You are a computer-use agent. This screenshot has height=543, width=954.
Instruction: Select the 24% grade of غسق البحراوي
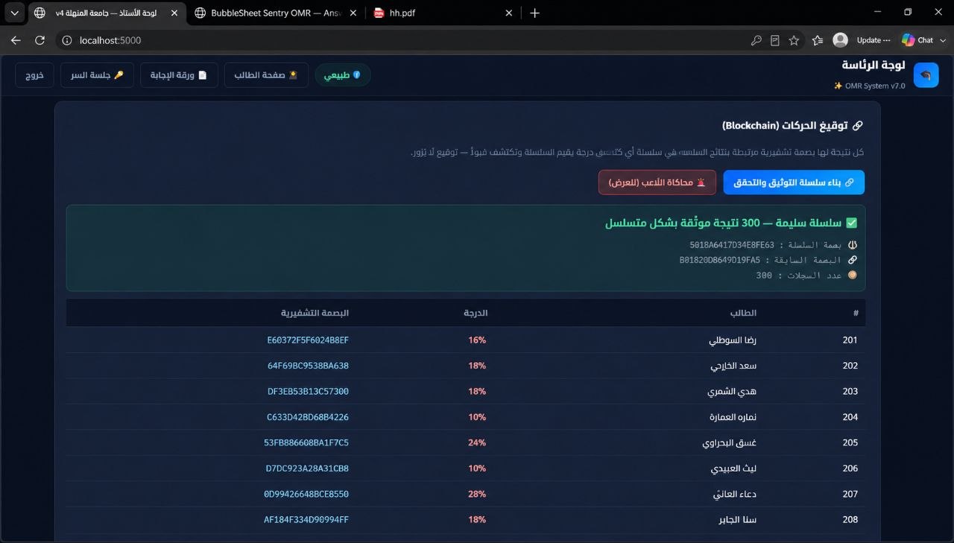[x=477, y=442]
